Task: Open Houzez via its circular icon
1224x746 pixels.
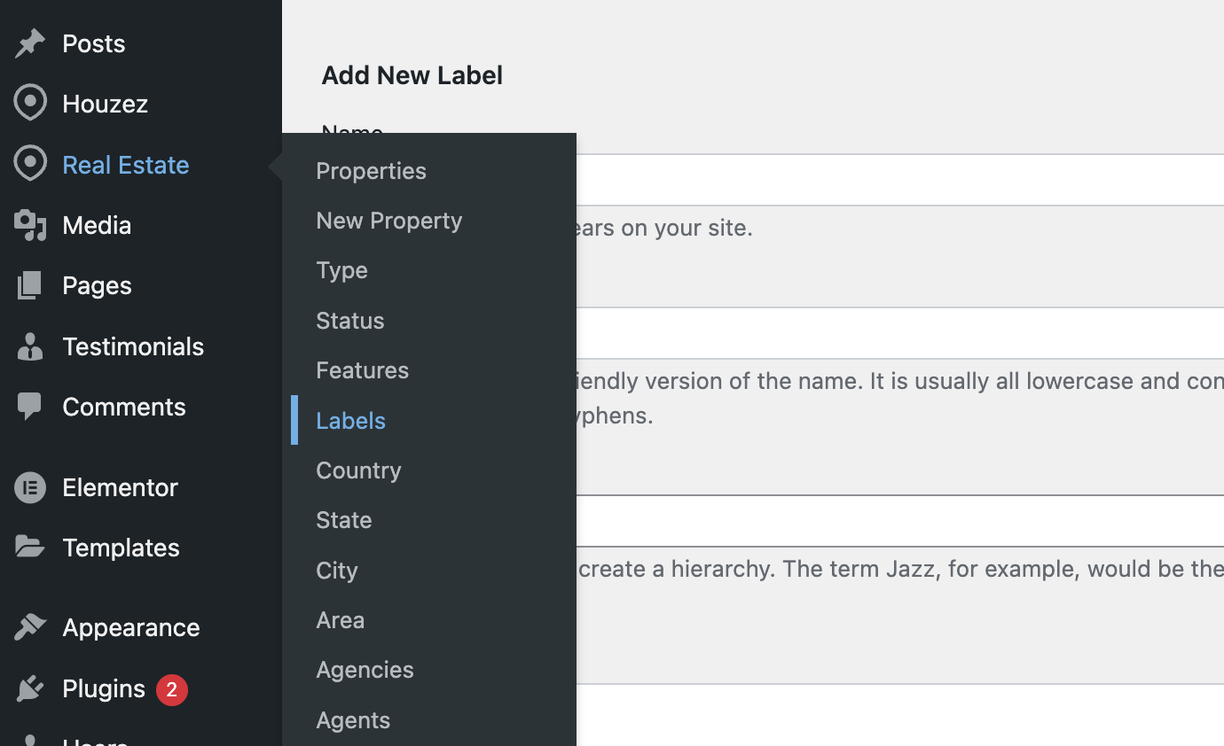Action: coord(30,103)
